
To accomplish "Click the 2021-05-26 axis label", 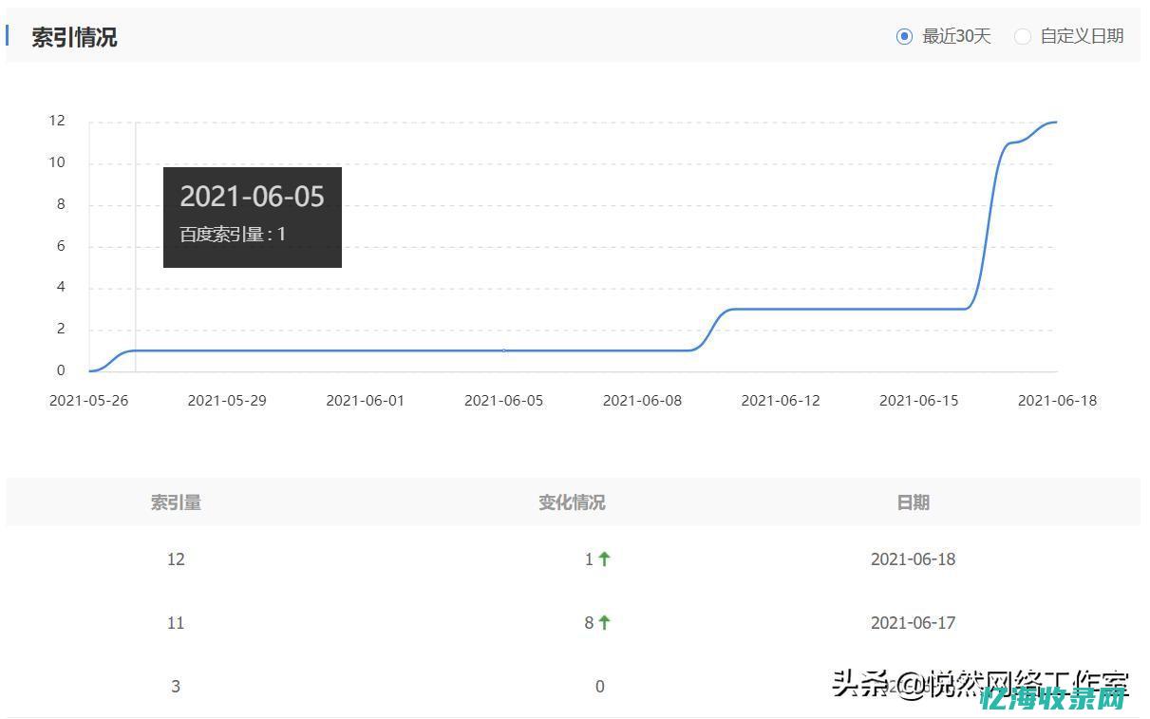I will [x=89, y=400].
